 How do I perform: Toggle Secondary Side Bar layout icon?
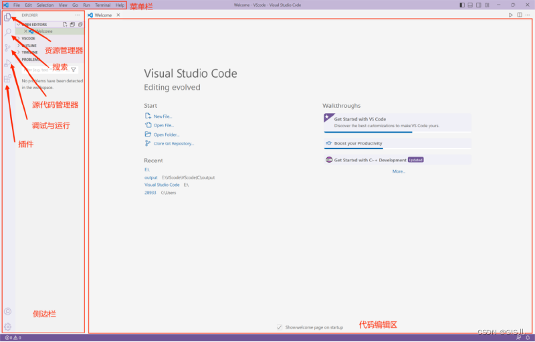click(479, 5)
